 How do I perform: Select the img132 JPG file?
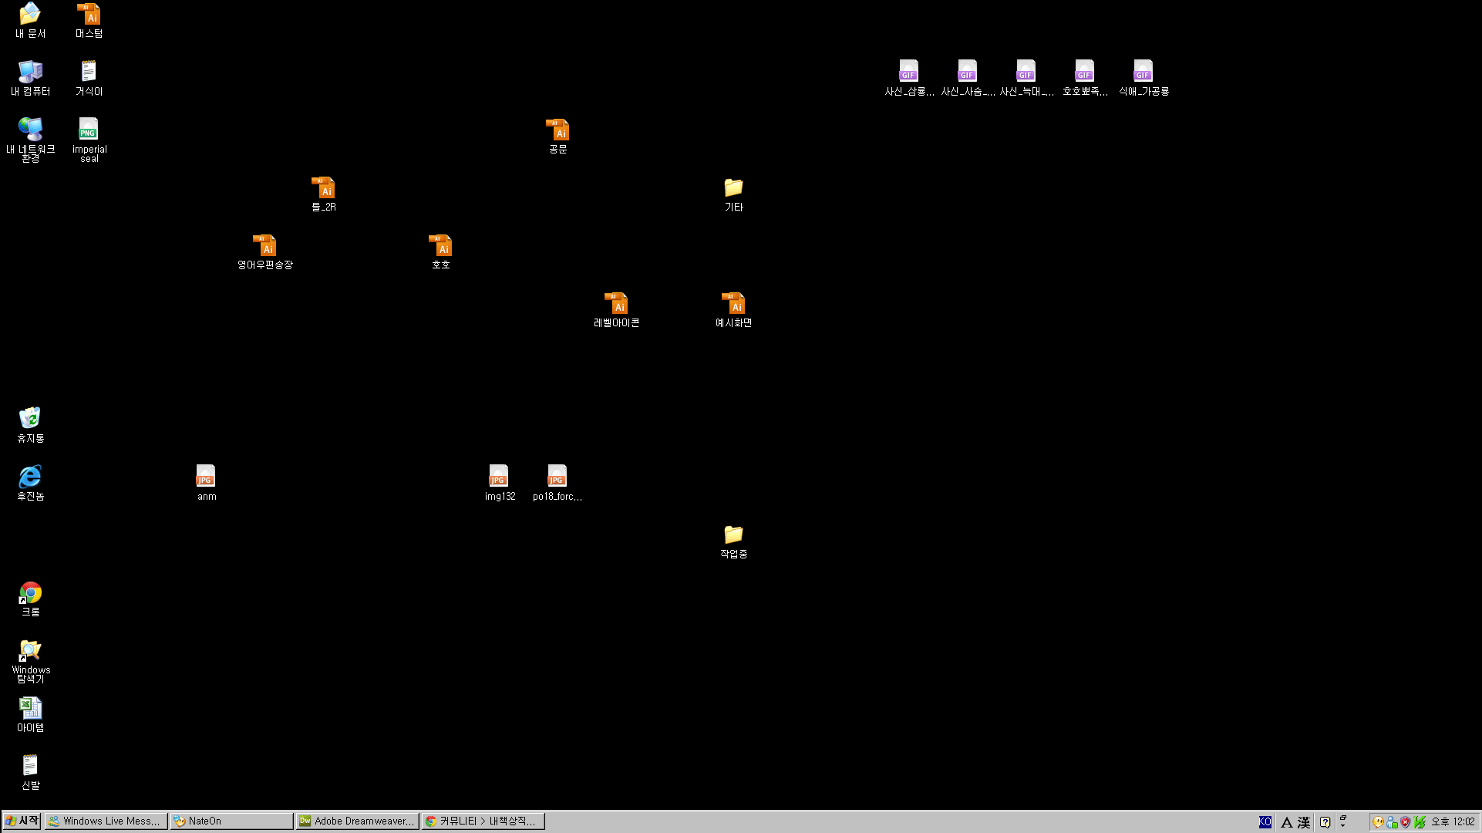[499, 477]
